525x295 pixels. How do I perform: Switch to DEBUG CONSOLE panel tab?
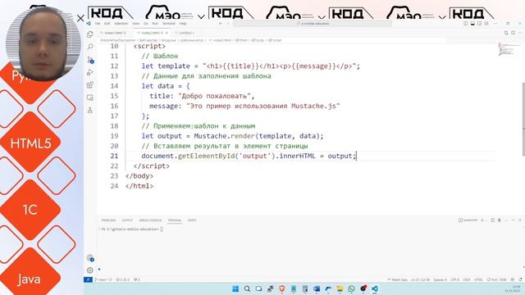(150, 220)
